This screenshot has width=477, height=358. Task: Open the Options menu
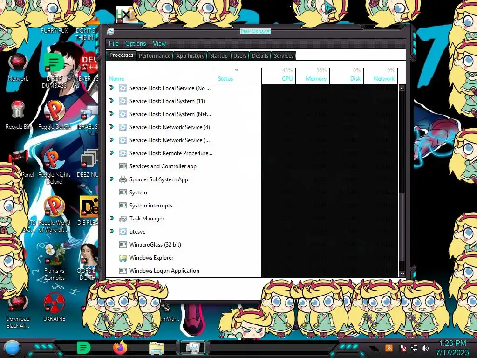tap(136, 43)
